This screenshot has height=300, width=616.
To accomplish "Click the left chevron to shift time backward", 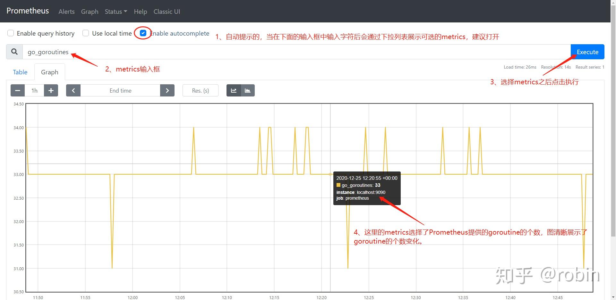I will tap(73, 90).
